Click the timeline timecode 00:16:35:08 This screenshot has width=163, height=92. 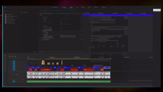12,56
